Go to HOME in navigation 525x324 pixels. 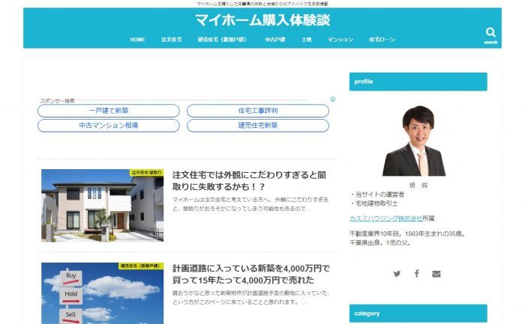pyautogui.click(x=137, y=39)
